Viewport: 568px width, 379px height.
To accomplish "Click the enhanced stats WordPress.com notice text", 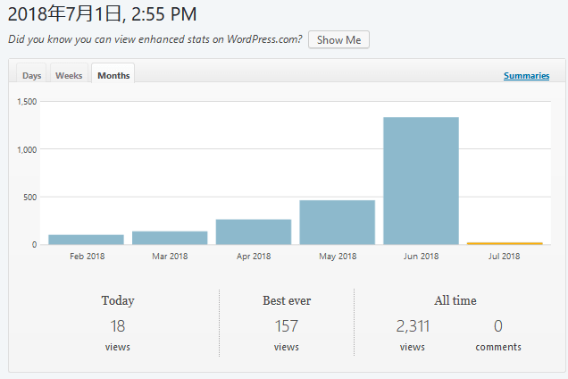I will click(155, 39).
